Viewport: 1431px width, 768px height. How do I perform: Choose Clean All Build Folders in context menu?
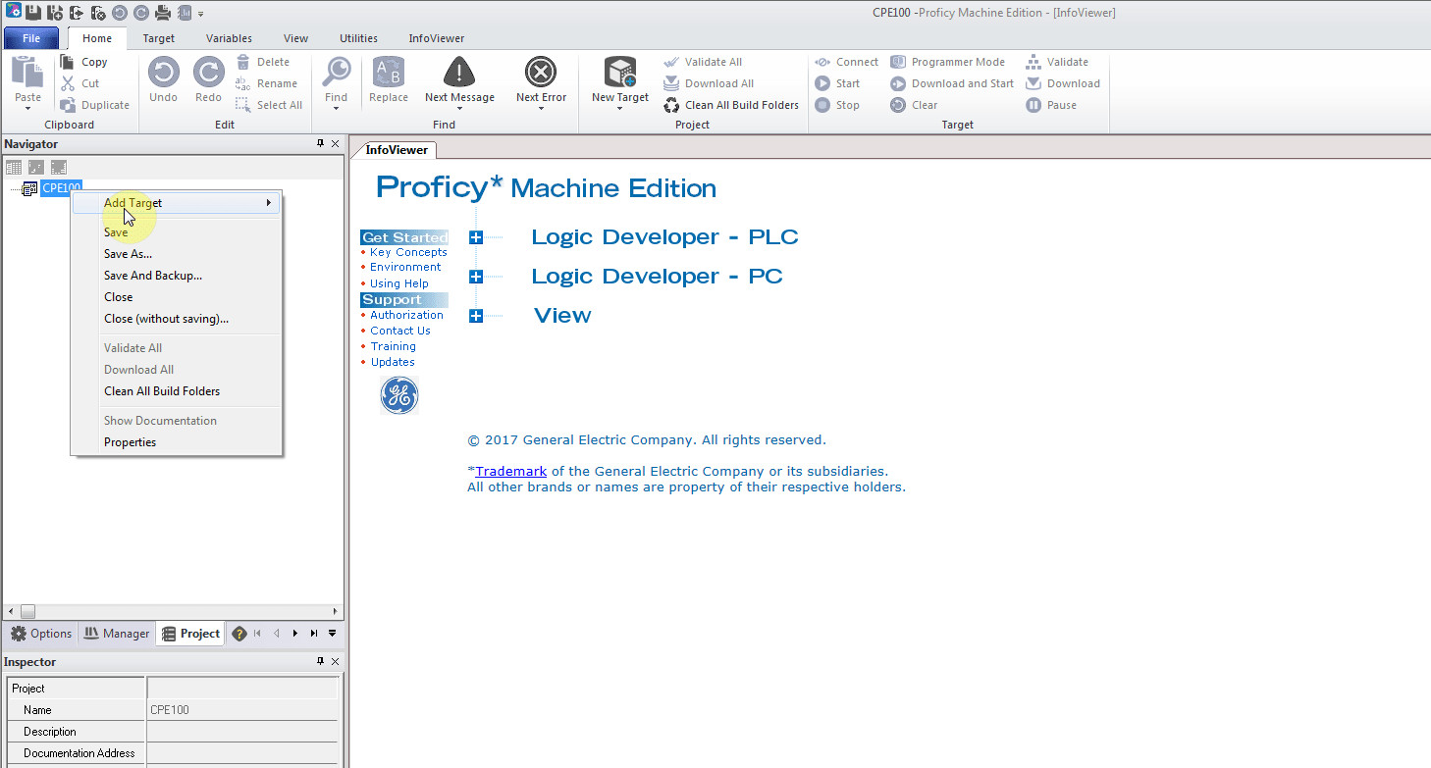(176, 391)
